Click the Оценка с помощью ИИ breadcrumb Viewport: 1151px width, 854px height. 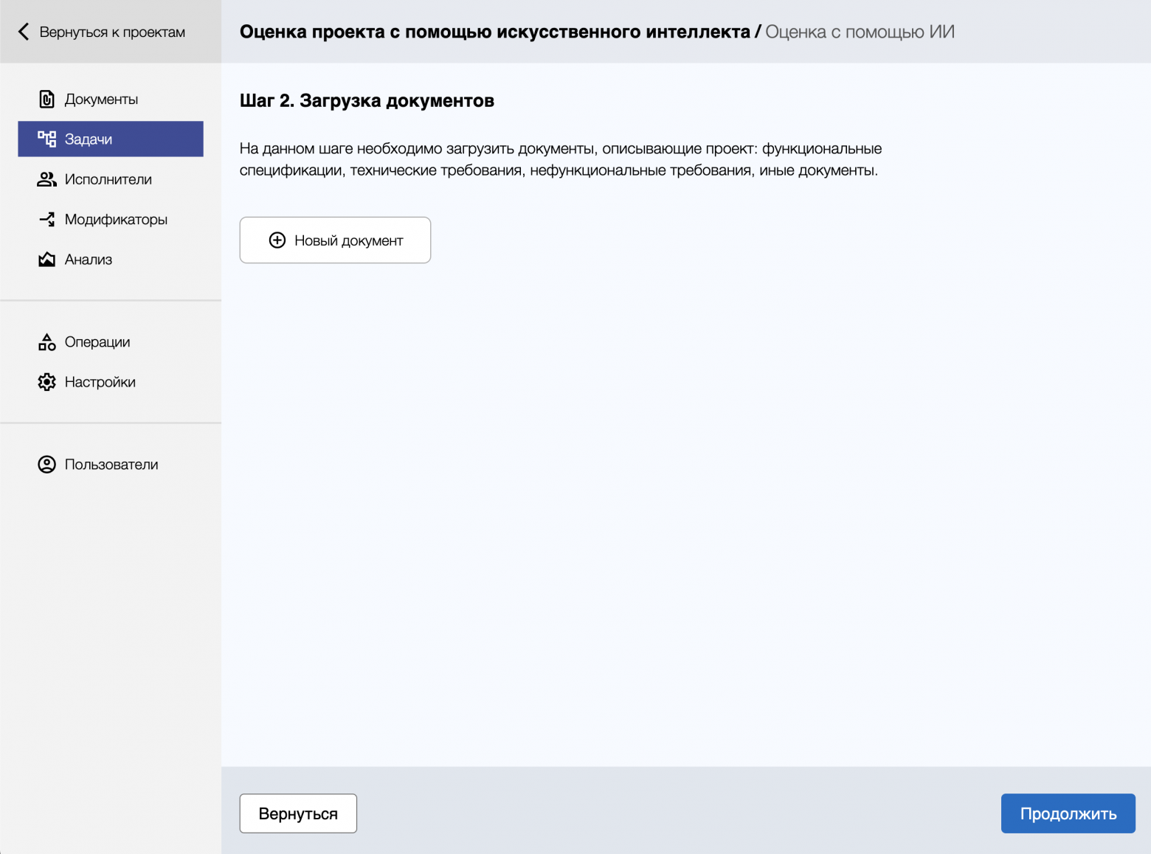pos(860,32)
